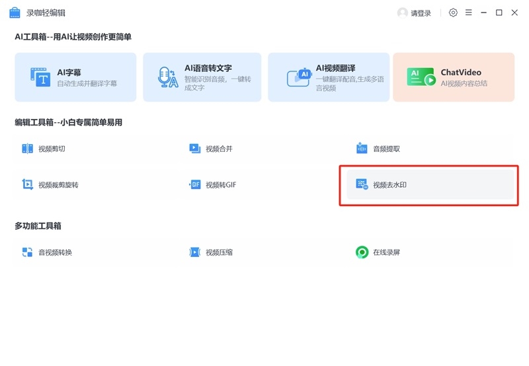The width and height of the screenshot is (529, 366).
Task: Click the 视频去水印 icon
Action: click(362, 184)
